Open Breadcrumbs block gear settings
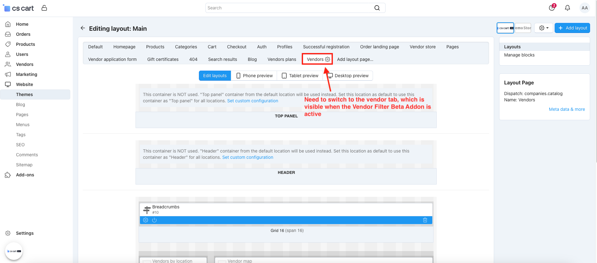Image resolution: width=597 pixels, height=263 pixels. click(x=146, y=220)
